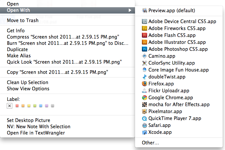
Task: Apply the gray label color
Action: click(x=53, y=106)
